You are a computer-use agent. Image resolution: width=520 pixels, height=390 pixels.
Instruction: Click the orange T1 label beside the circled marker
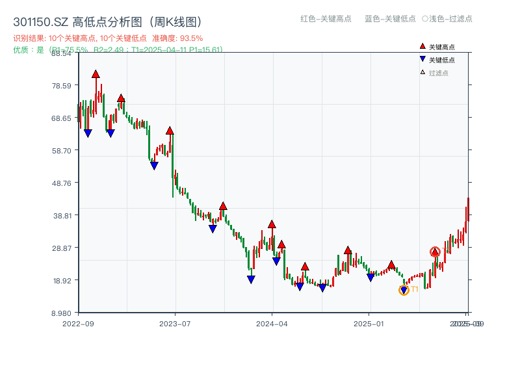415,288
